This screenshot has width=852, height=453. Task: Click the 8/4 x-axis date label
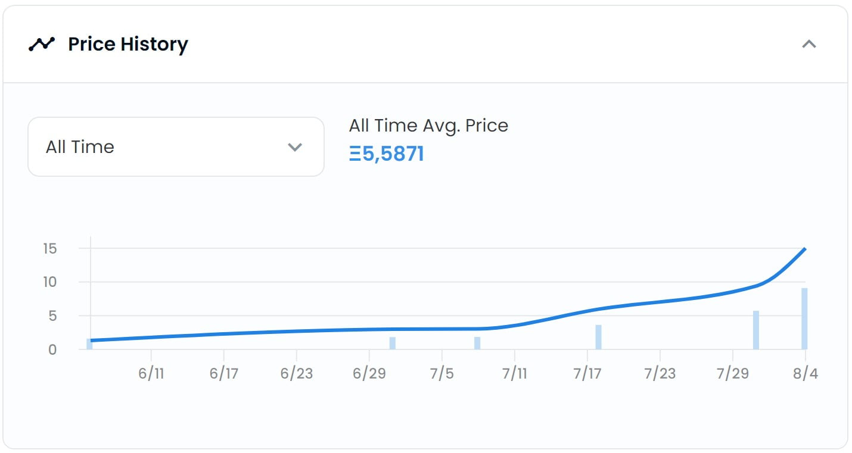(805, 373)
